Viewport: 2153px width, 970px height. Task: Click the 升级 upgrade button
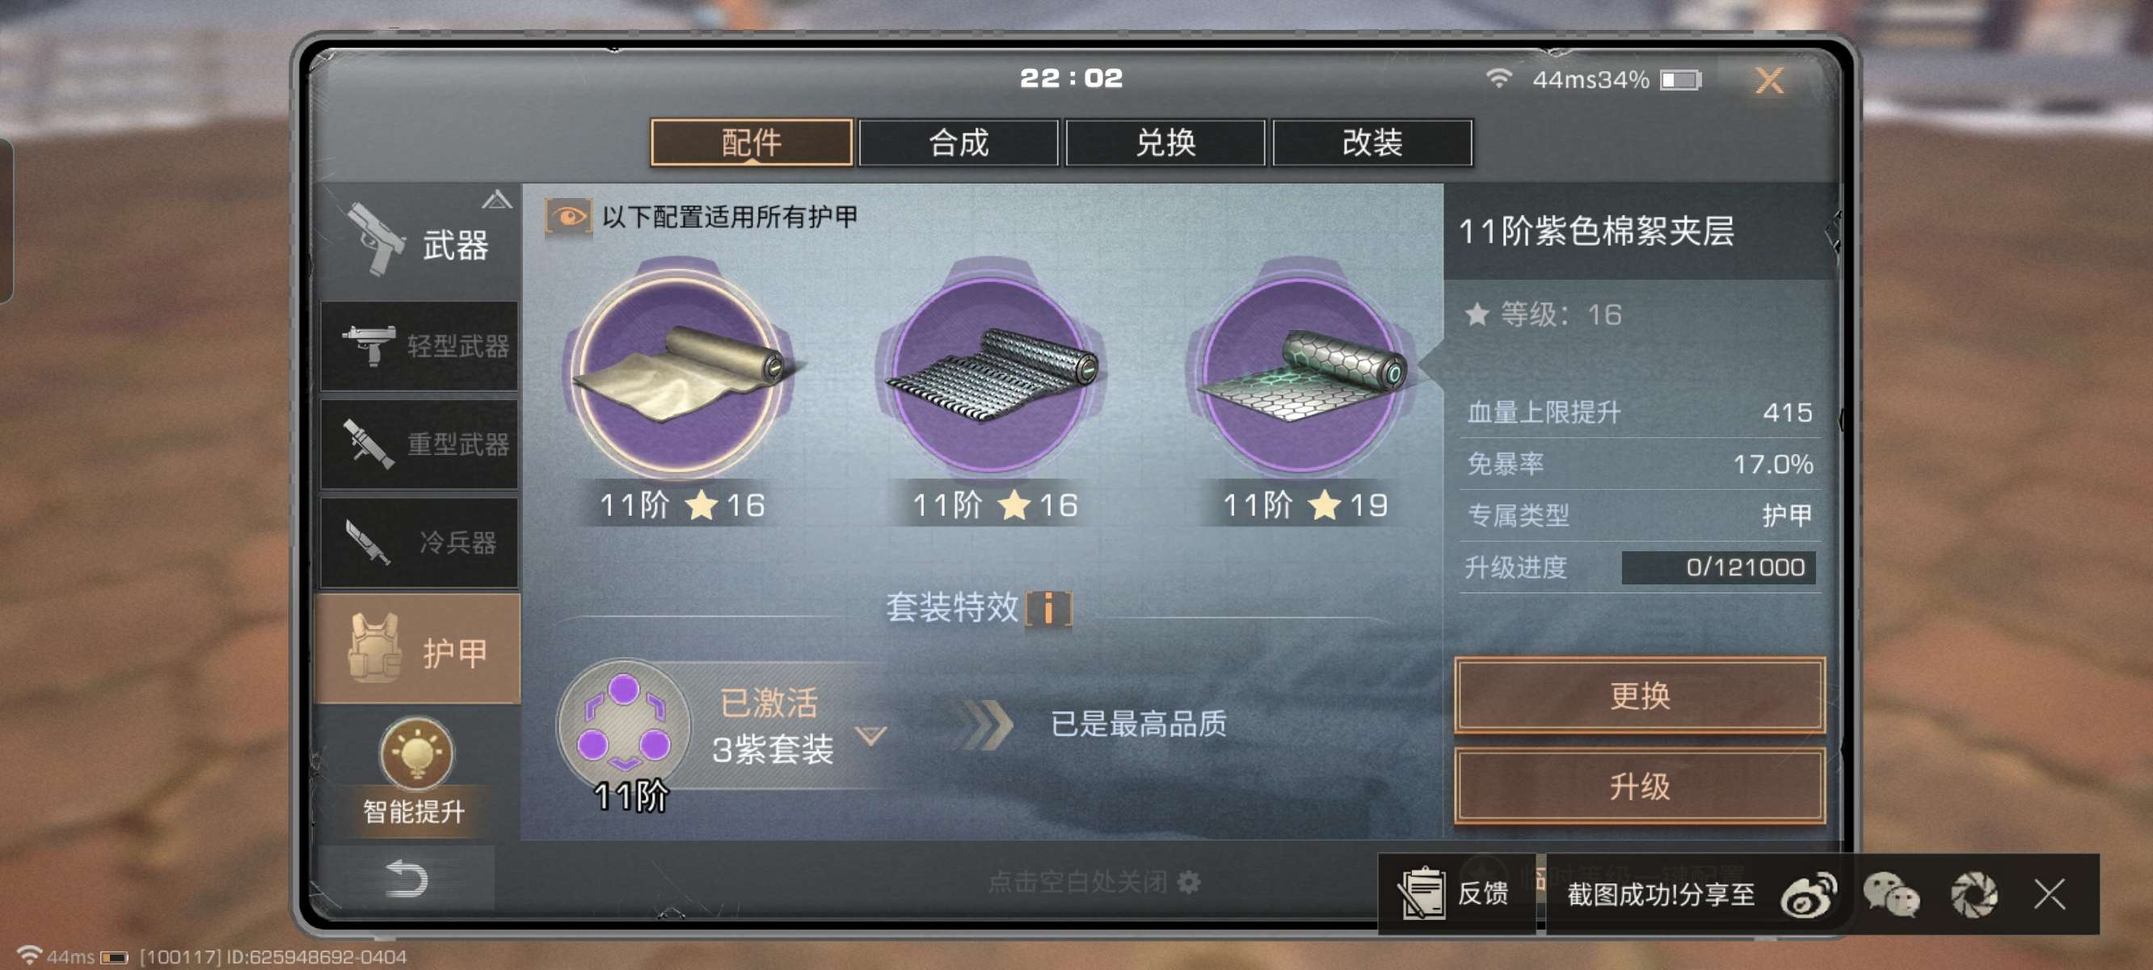[x=1639, y=786]
